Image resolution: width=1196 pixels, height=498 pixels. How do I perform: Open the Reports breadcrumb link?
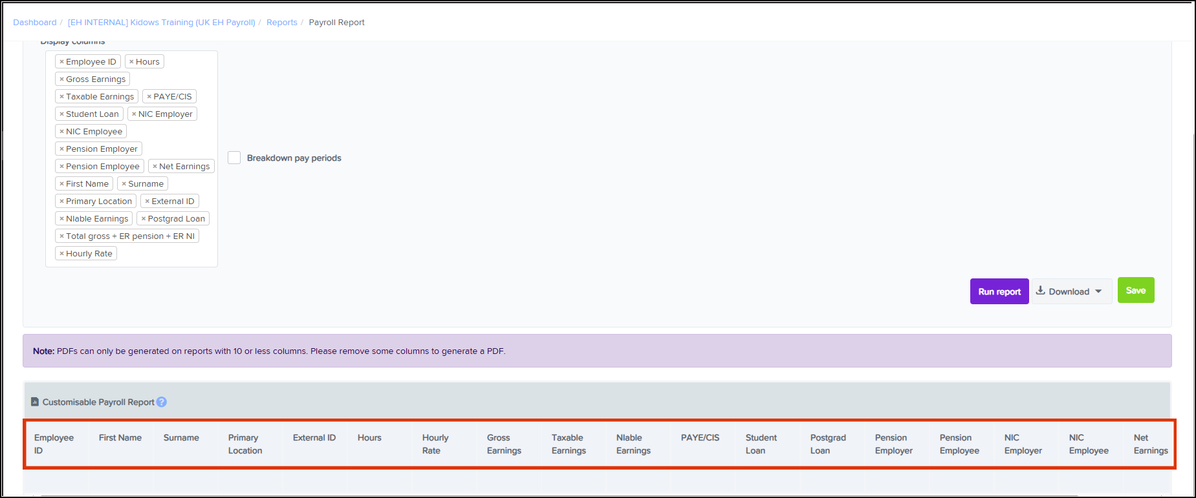tap(281, 23)
